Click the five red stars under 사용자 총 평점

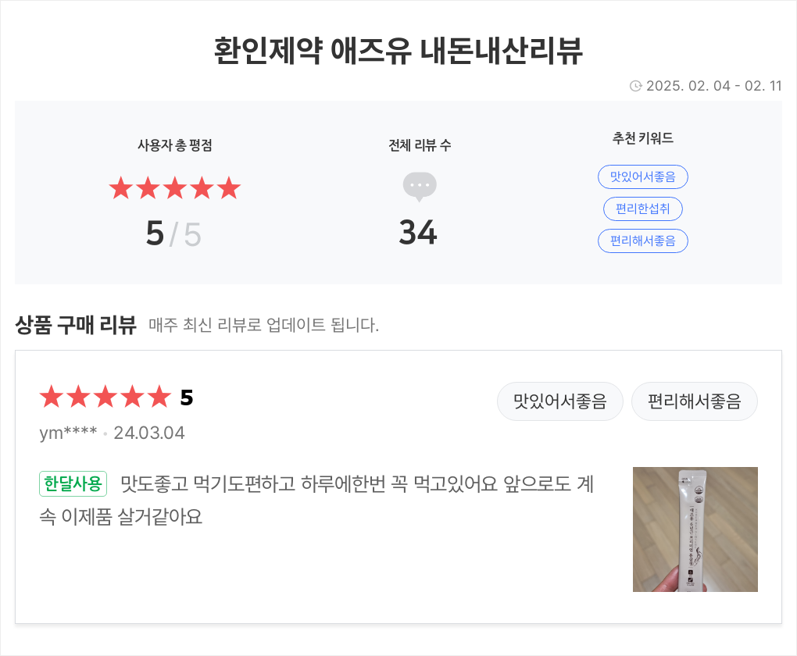click(x=175, y=188)
